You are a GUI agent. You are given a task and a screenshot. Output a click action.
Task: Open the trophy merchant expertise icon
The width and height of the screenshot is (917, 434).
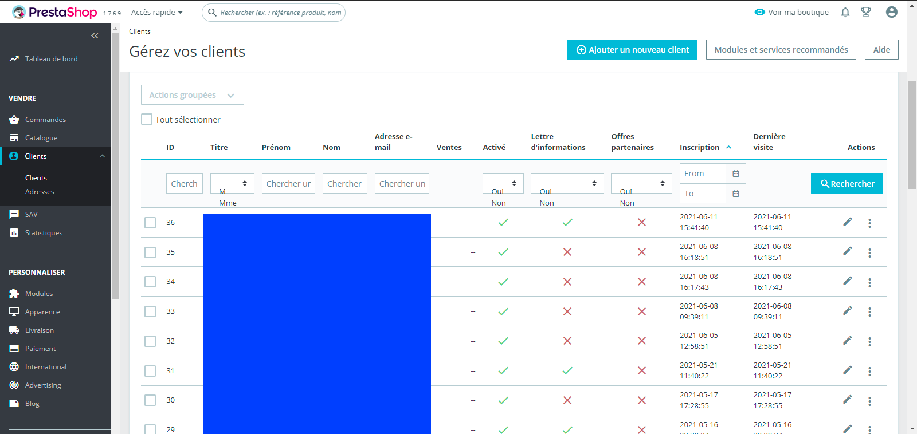pos(866,12)
